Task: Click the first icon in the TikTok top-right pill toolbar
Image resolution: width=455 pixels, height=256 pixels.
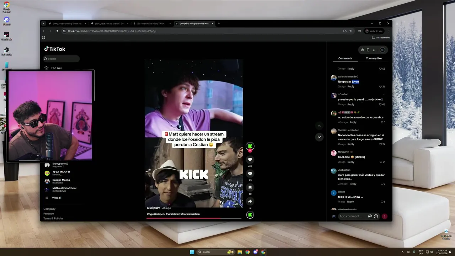Action: click(x=362, y=50)
